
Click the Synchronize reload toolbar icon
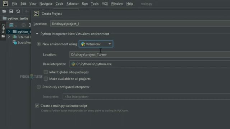[18, 11]
